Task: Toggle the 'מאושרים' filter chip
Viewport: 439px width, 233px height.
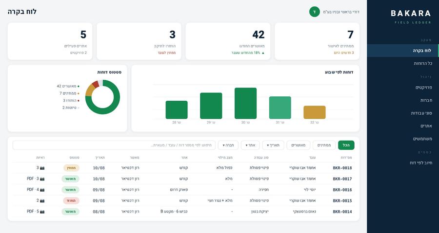Action: tap(299, 145)
